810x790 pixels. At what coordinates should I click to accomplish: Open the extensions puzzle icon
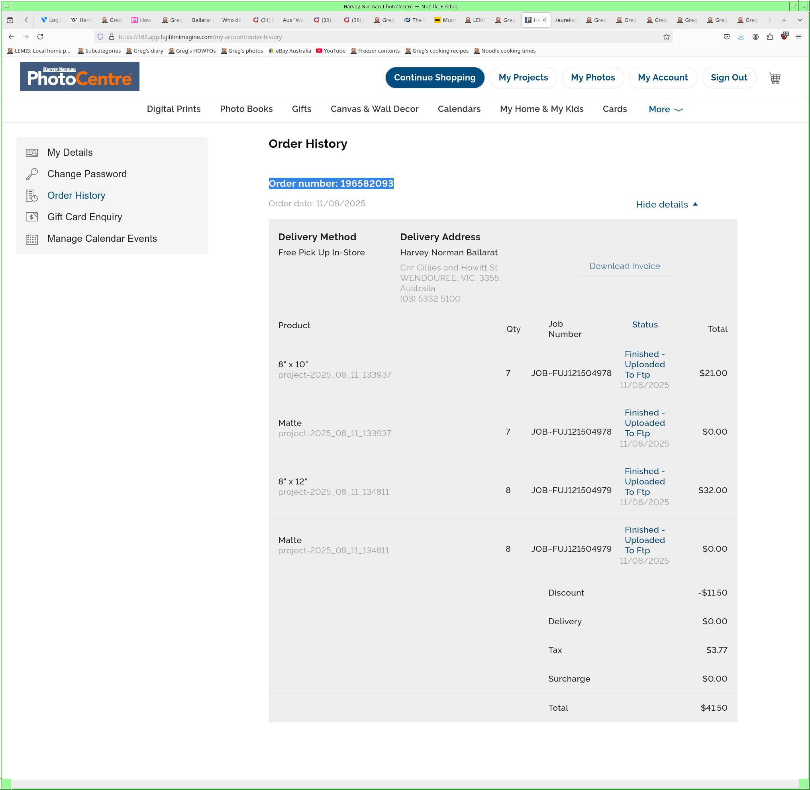pos(770,37)
